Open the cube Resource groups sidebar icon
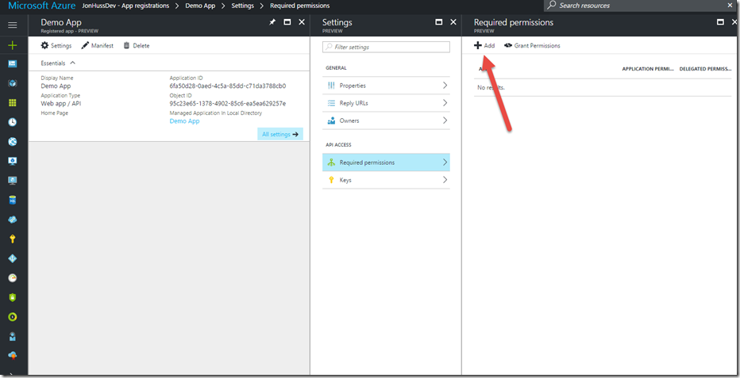Viewport: 740px width, 378px height. (13, 83)
